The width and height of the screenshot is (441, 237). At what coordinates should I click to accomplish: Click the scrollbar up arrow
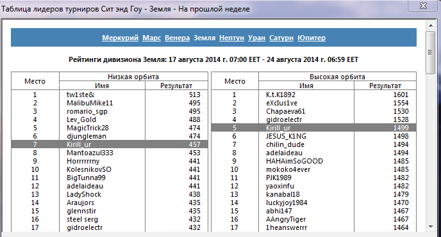coord(431,26)
